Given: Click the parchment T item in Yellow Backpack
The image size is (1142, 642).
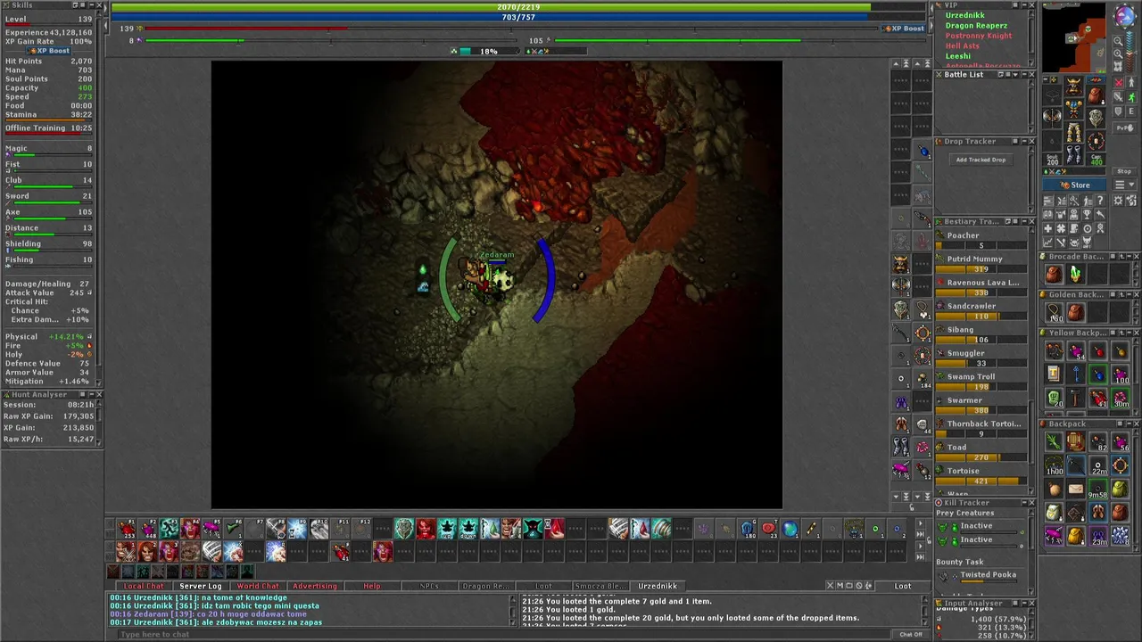Looking at the screenshot, I should pyautogui.click(x=1054, y=373).
